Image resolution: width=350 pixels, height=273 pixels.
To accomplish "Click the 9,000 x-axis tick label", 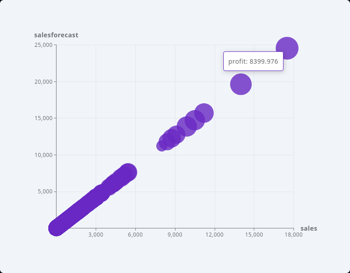I will 175,235.
